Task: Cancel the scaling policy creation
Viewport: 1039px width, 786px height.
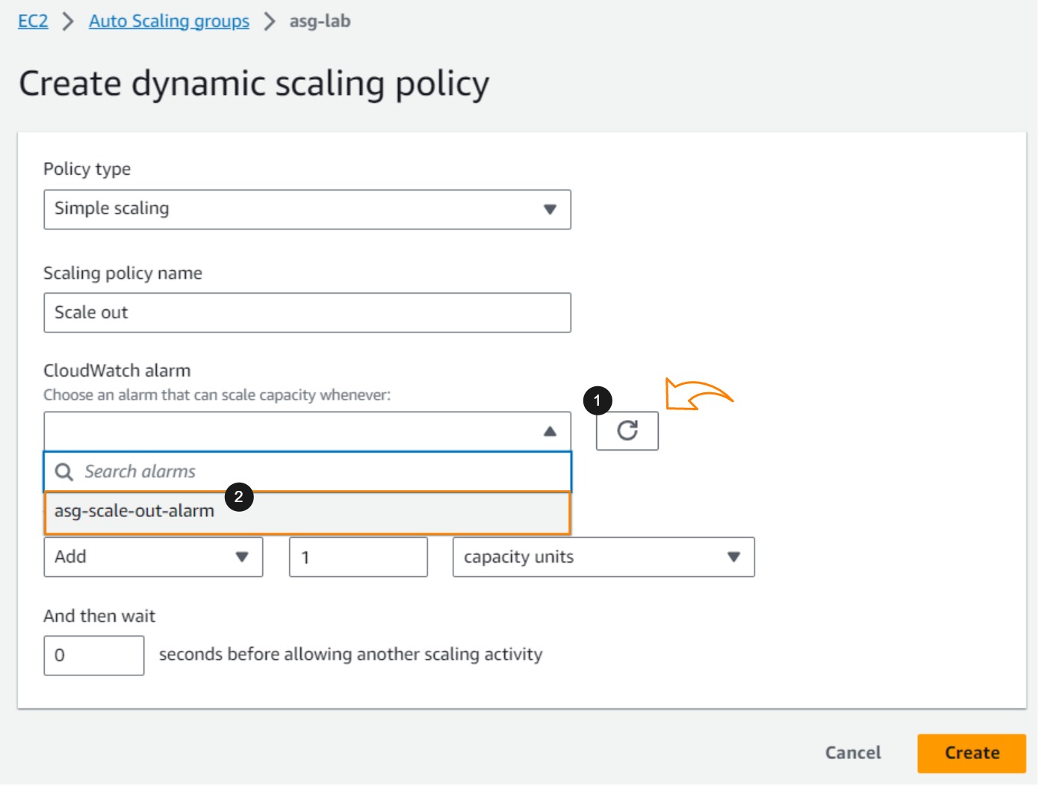Action: tap(852, 753)
